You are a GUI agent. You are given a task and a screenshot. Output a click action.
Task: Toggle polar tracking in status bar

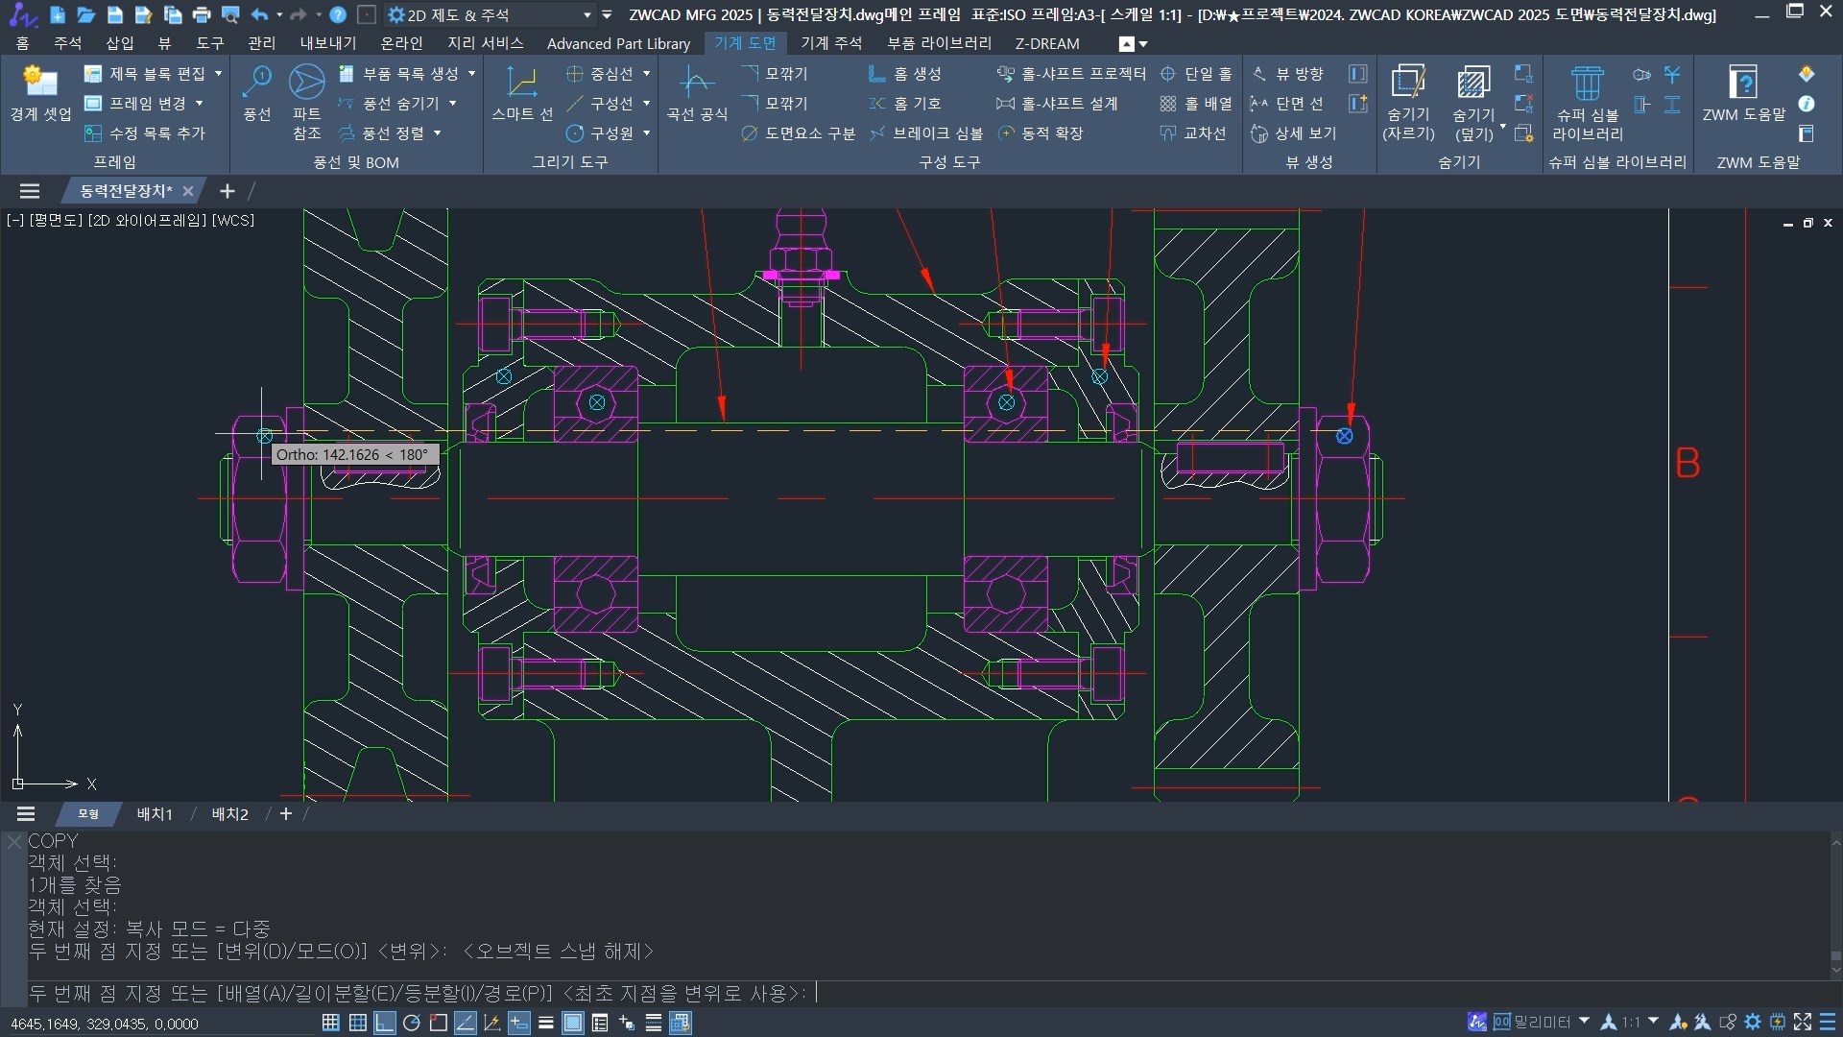coord(411,1023)
